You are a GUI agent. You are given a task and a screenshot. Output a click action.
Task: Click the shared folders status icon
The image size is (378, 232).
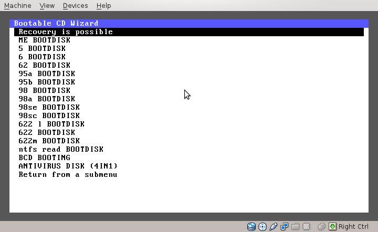click(295, 227)
